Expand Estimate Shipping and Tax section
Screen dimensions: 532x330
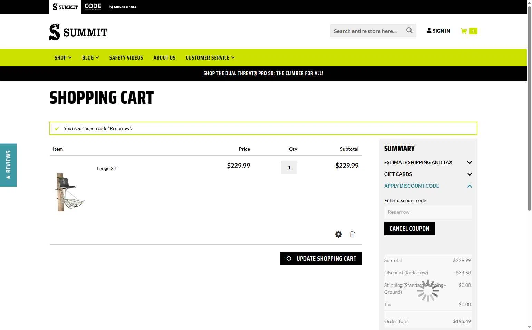428,162
